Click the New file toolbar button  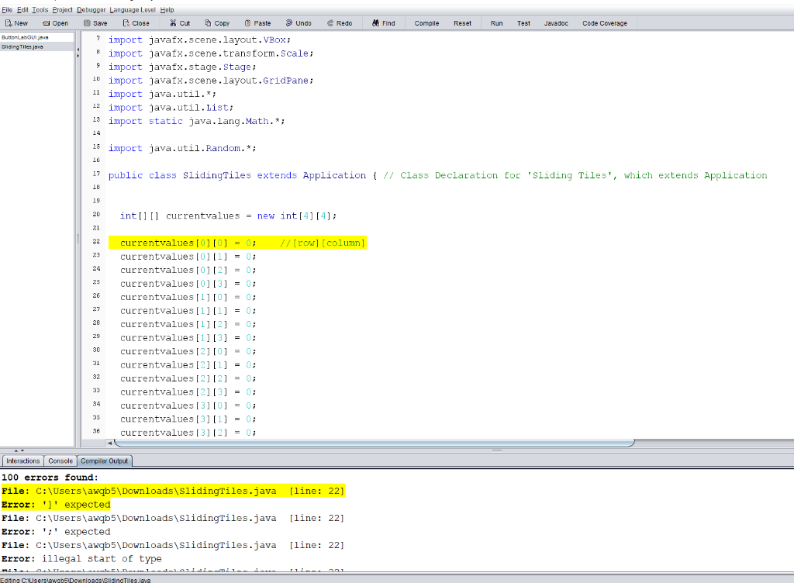click(17, 23)
